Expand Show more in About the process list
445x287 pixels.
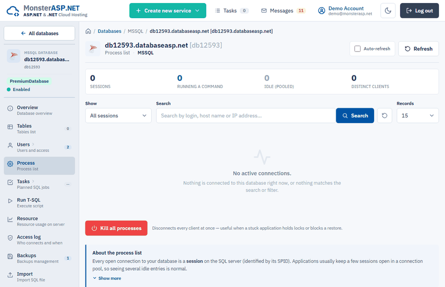[107, 278]
